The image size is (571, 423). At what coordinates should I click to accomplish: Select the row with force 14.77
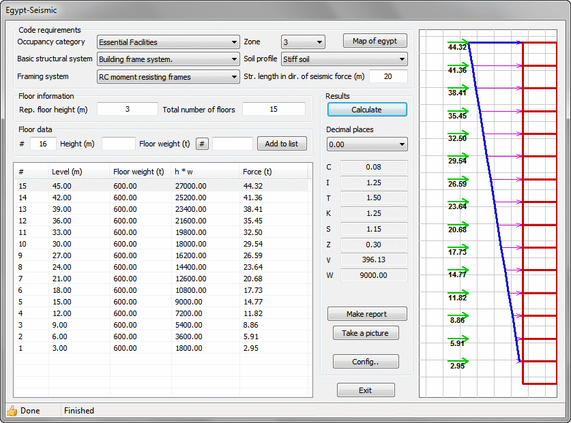click(x=162, y=302)
